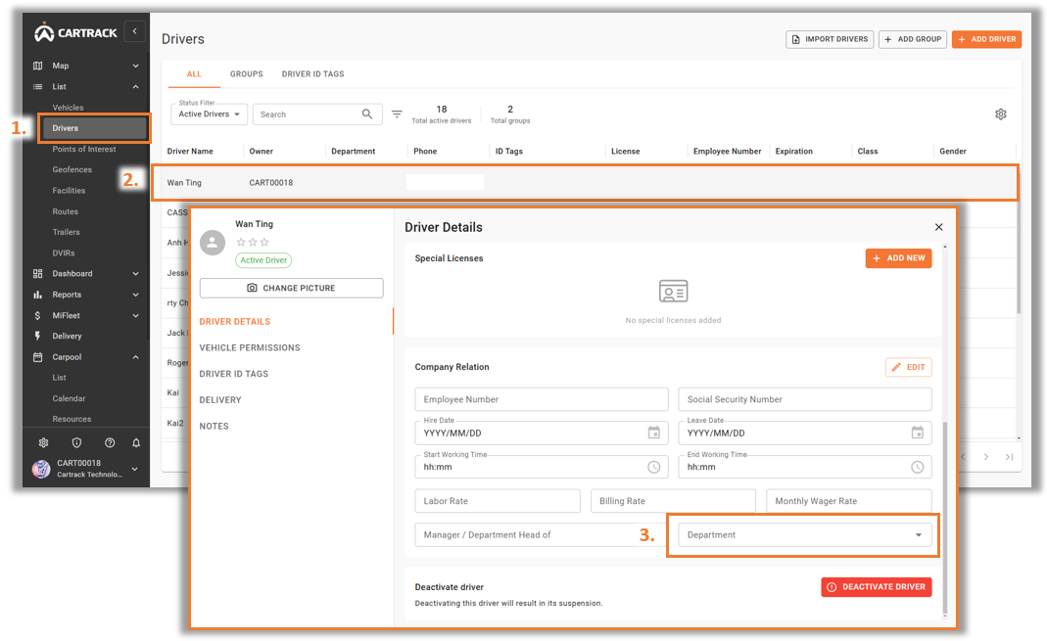Viewport: 1047px width, 641px height.
Task: Open Start Working Time clock icon
Action: [653, 467]
